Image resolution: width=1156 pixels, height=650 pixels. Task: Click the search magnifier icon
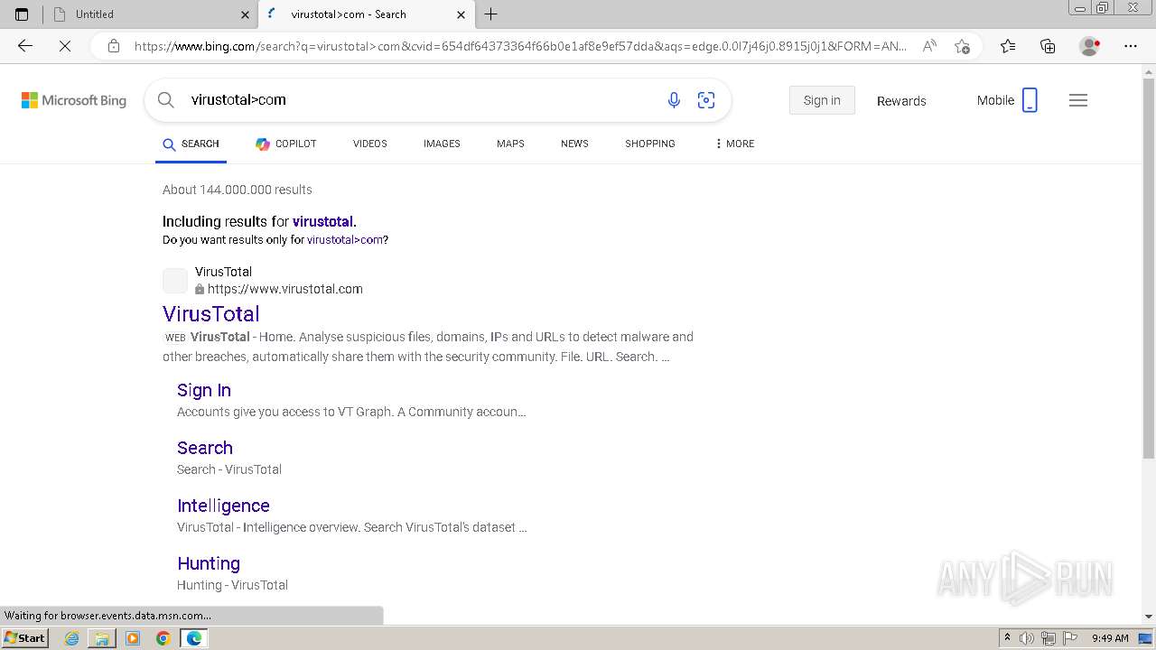click(166, 100)
